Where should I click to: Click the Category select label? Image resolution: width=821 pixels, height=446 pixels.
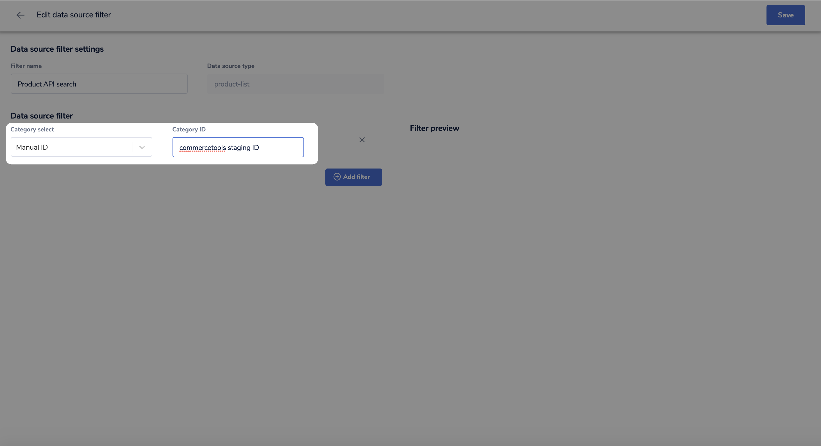click(32, 129)
